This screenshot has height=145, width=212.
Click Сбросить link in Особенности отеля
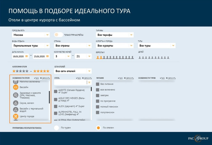(46, 78)
